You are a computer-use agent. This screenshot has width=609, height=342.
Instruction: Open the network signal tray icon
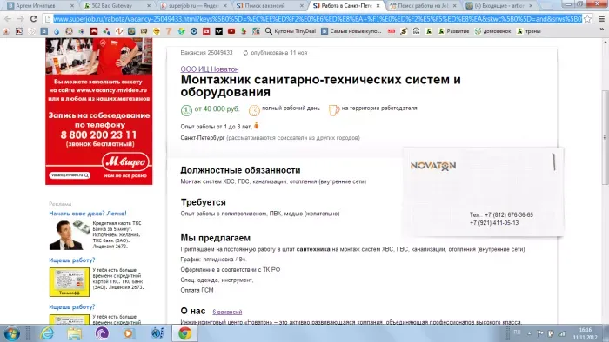[562, 333]
